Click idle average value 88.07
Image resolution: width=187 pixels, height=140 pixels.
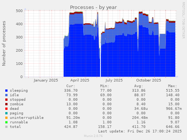point(140,95)
